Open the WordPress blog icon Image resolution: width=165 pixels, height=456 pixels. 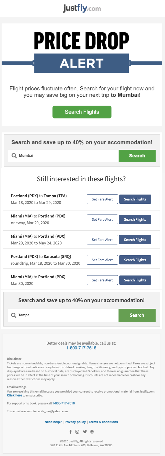click(92, 432)
